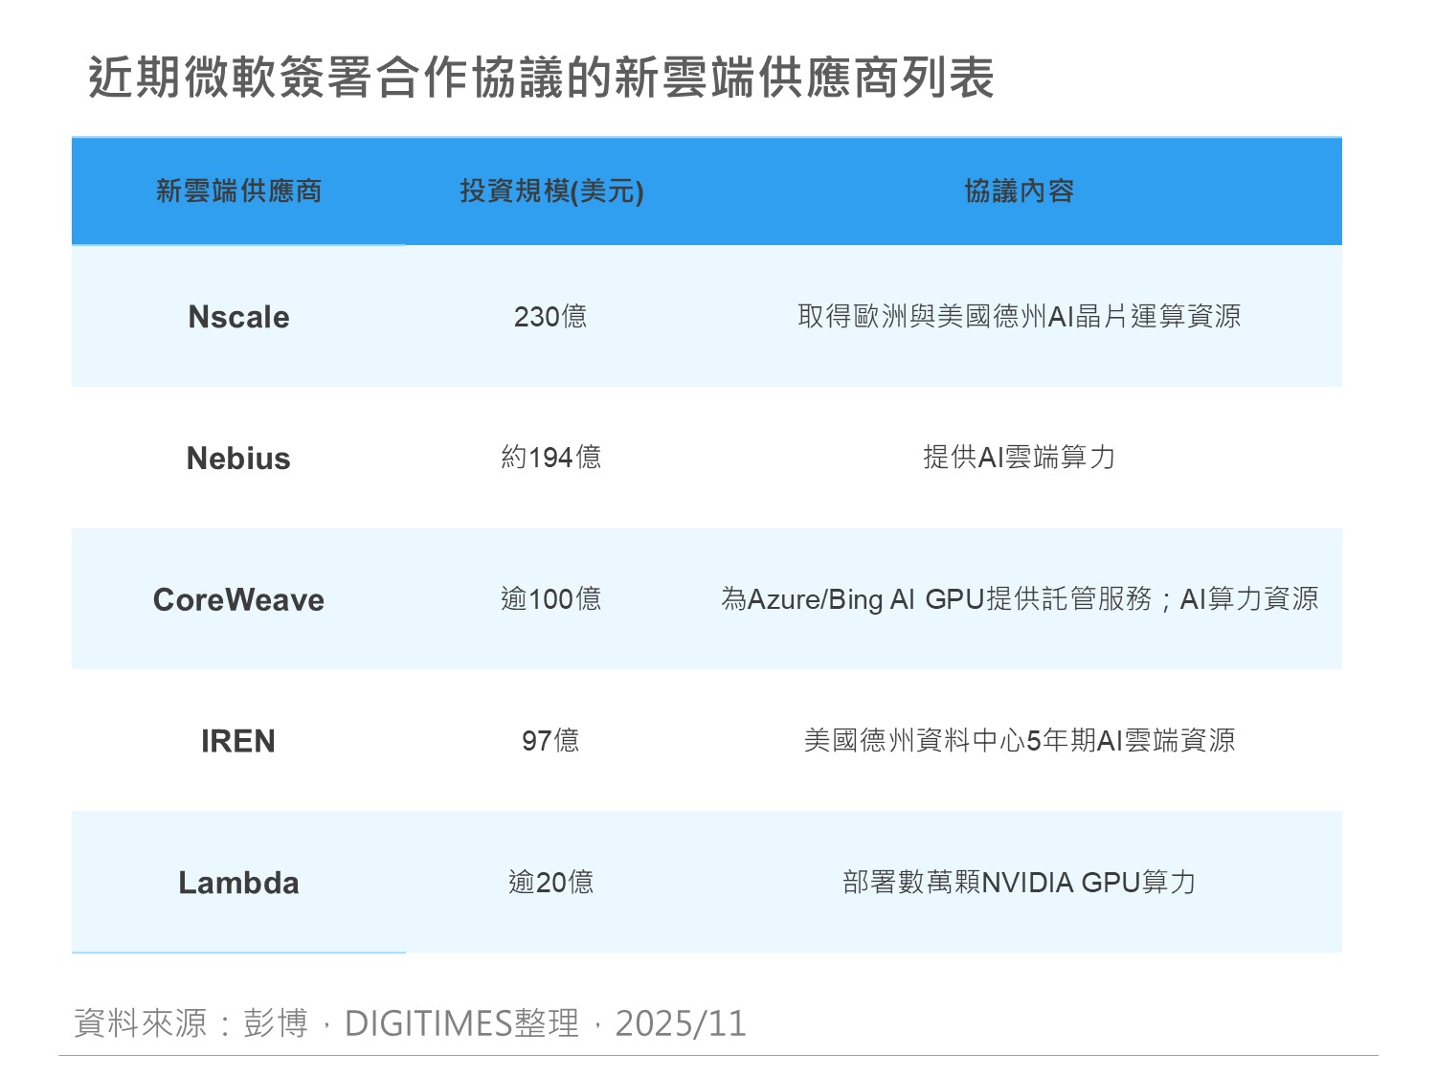1436x1077 pixels.
Task: Select the IREN provider name
Action: (x=238, y=741)
